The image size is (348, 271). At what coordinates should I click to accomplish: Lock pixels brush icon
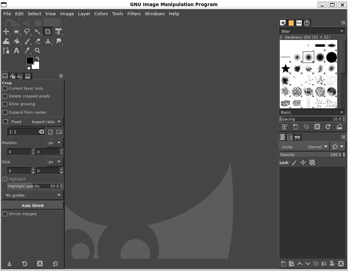294,162
